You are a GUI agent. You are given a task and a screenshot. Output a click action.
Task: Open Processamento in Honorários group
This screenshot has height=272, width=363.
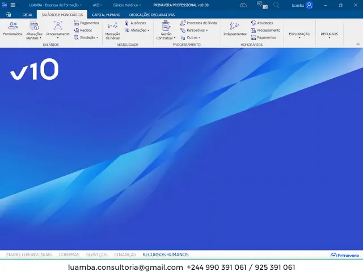[x=265, y=30]
